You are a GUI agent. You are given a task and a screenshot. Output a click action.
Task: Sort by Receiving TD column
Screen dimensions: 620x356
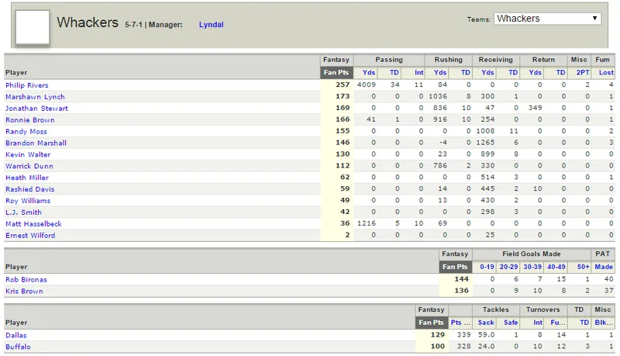(513, 72)
